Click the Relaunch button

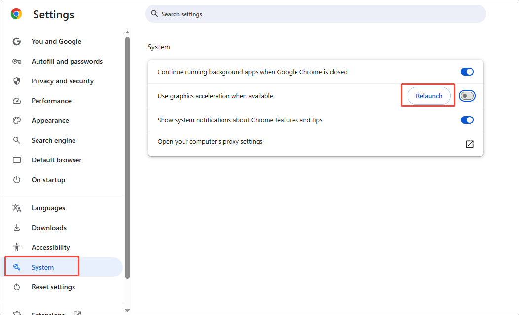[x=428, y=95]
